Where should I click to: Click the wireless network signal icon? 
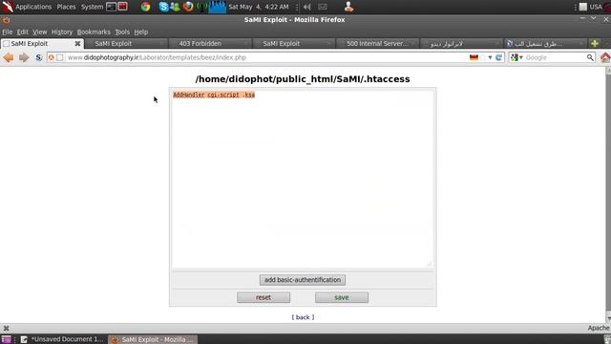(x=201, y=7)
